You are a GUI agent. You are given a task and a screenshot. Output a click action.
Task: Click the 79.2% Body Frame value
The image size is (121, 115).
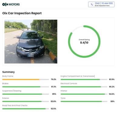tap(53, 79)
